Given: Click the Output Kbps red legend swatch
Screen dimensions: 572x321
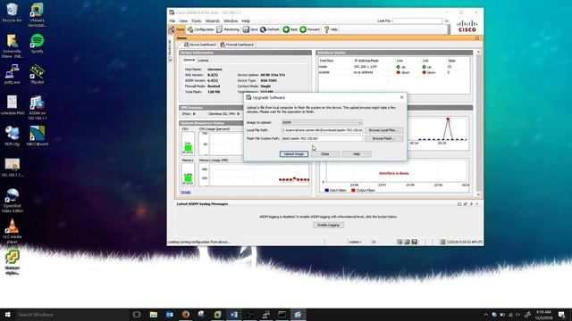Looking at the screenshot, I should pyautogui.click(x=353, y=190).
